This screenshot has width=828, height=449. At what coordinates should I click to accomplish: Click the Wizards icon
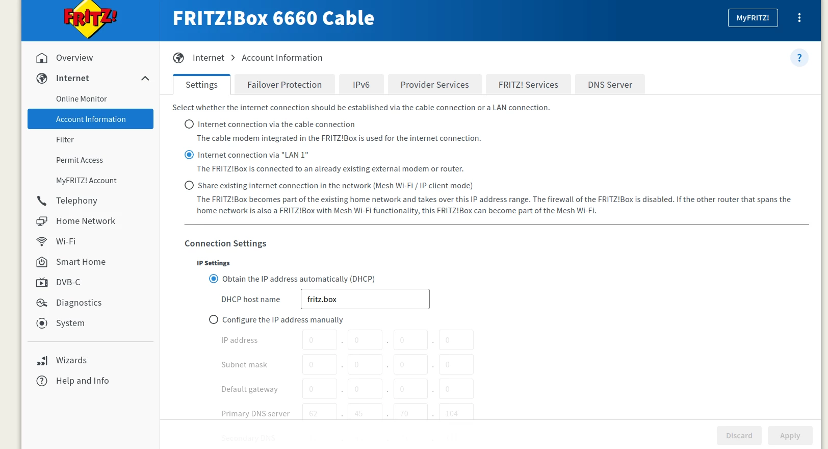[42, 361]
